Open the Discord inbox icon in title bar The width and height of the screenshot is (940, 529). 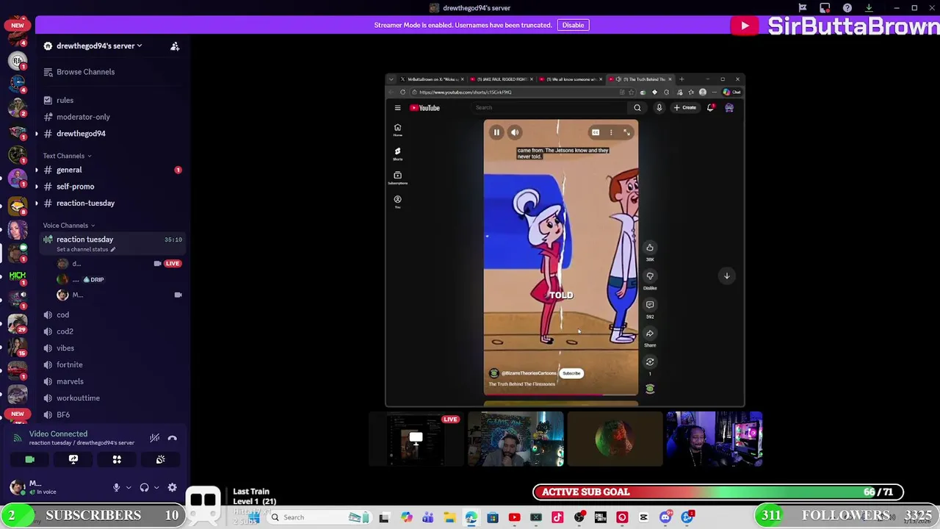coord(825,8)
